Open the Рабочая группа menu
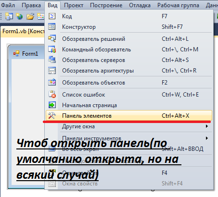This screenshot has height=197, width=218. tap(178, 5)
